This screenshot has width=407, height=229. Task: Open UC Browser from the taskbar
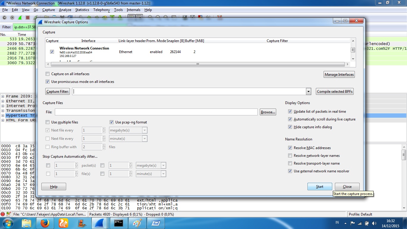point(63,223)
